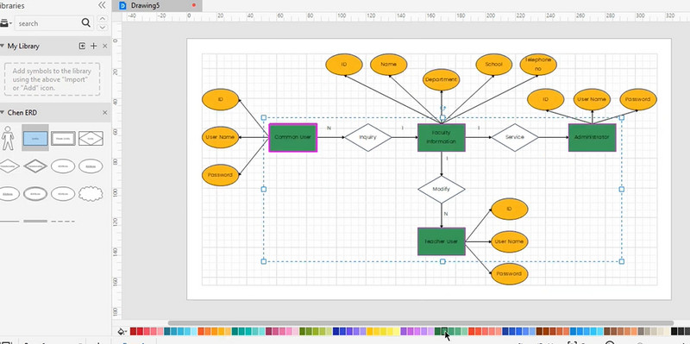
Task: Select the thin solid line connector
Action: coord(9,222)
